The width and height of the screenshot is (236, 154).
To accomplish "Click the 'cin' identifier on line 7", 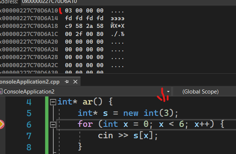I will [x=106, y=136].
